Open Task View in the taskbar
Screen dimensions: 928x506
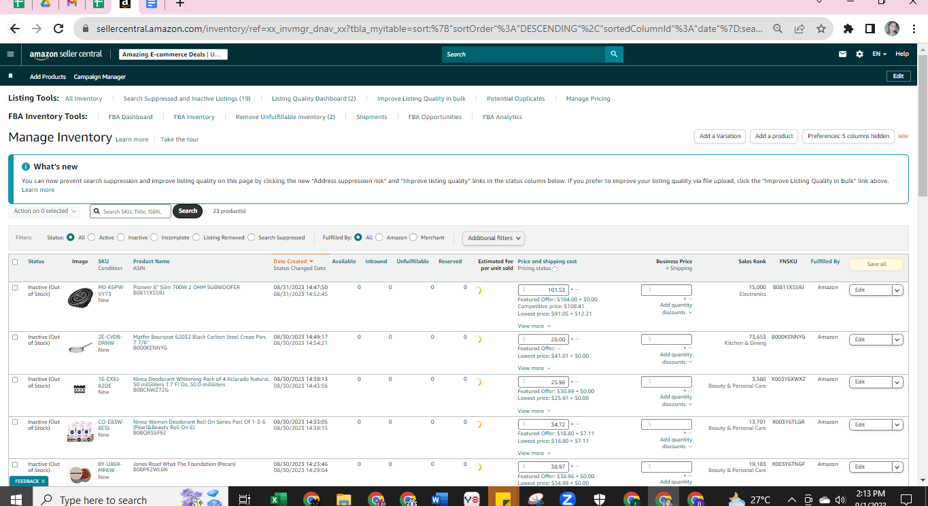click(245, 499)
